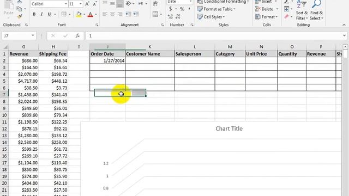This screenshot has width=349, height=196.
Task: Open the Fill Color dropdown arrow
Action: coord(84,15)
